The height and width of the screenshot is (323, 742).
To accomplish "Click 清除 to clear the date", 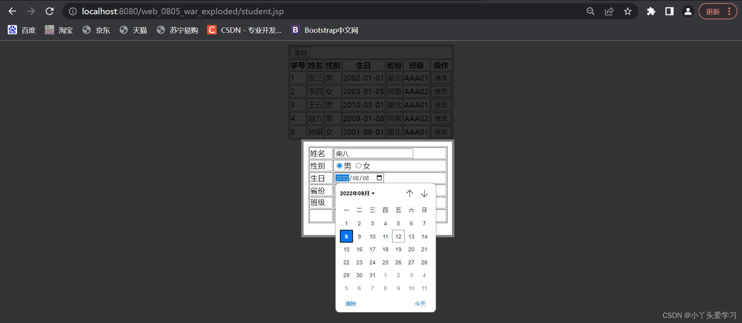I will pyautogui.click(x=351, y=304).
